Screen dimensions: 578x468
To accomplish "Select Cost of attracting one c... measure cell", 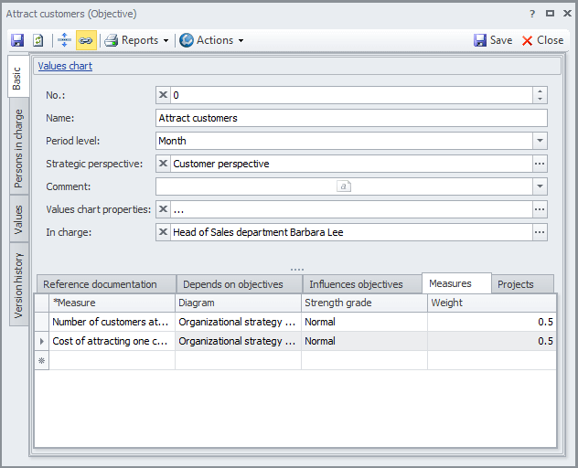I will (x=112, y=341).
